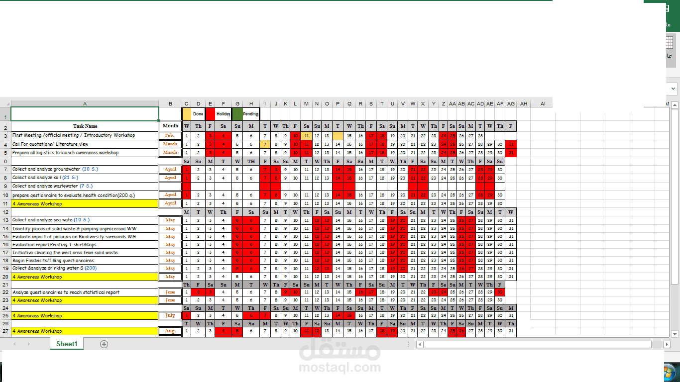Image resolution: width=680 pixels, height=382 pixels.
Task: Select the orange Done legend swatch
Action: tap(187, 114)
